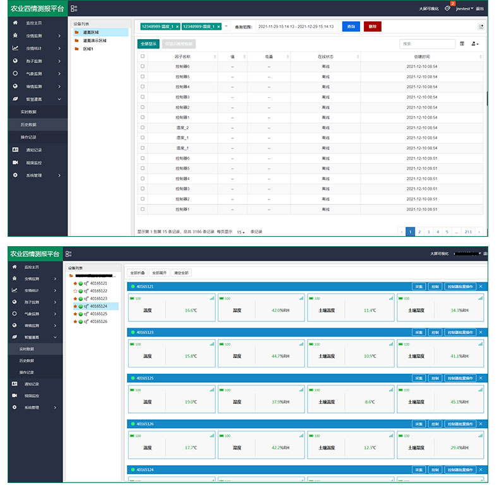Image resolution: width=499 pixels, height=500 pixels.
Task: Click green status dot of 40165123 in device tree
Action: [x=81, y=299]
